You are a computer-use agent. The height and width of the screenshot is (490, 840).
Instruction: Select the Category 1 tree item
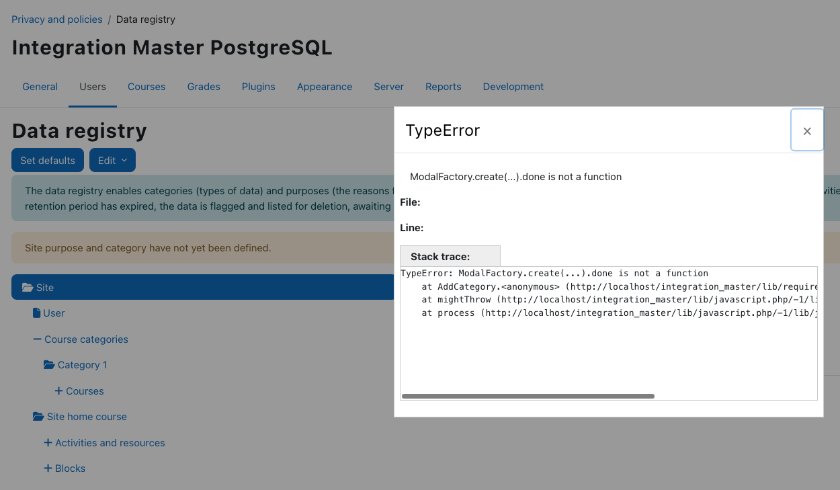(83, 365)
